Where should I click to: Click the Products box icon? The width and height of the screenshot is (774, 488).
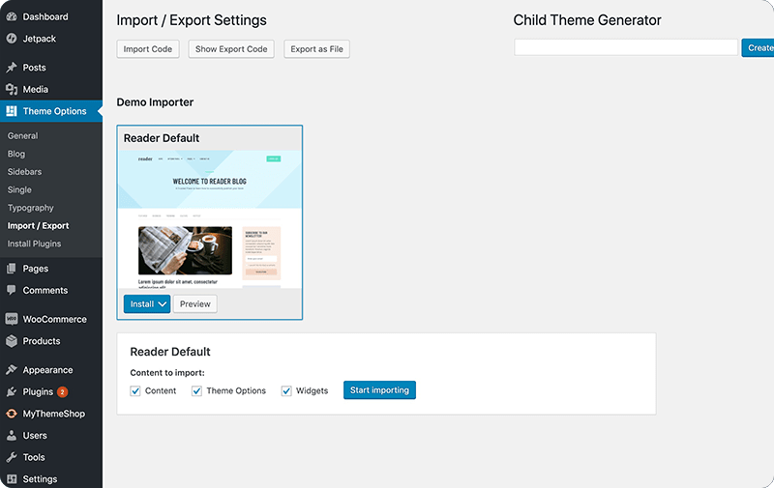point(12,340)
